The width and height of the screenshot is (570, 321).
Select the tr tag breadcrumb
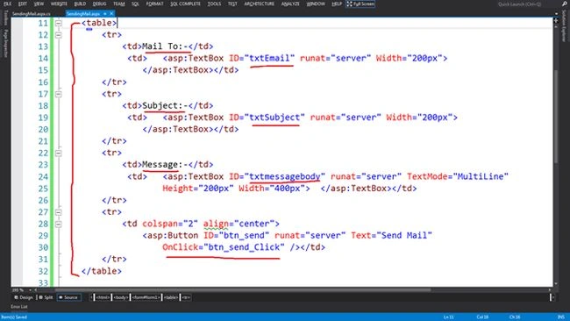[x=186, y=297]
